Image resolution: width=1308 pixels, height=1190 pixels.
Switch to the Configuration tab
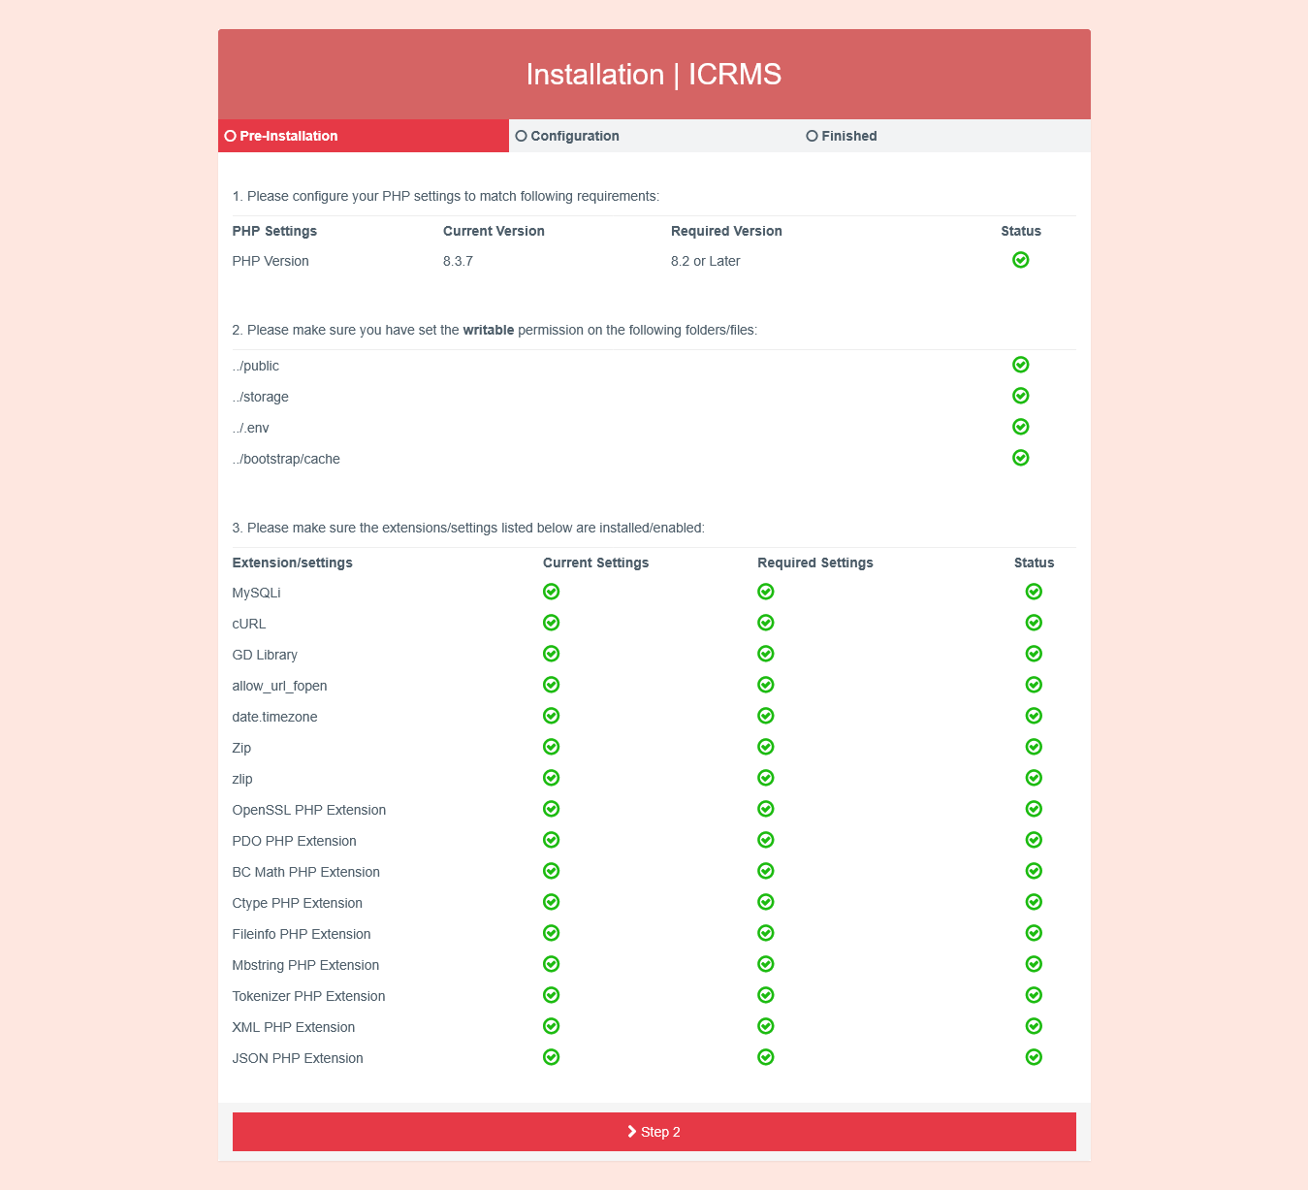click(574, 136)
